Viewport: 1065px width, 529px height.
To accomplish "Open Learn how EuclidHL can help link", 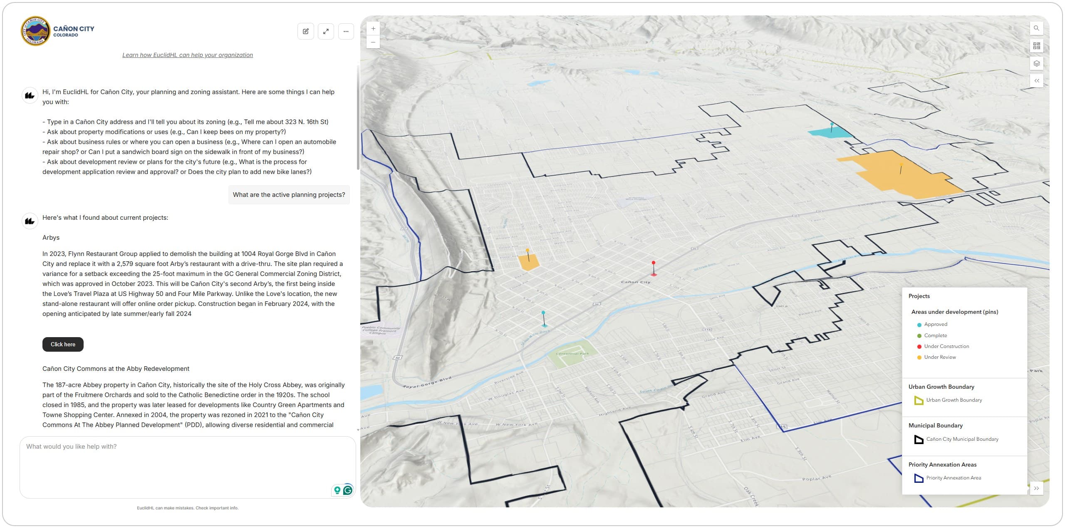I will (x=188, y=55).
